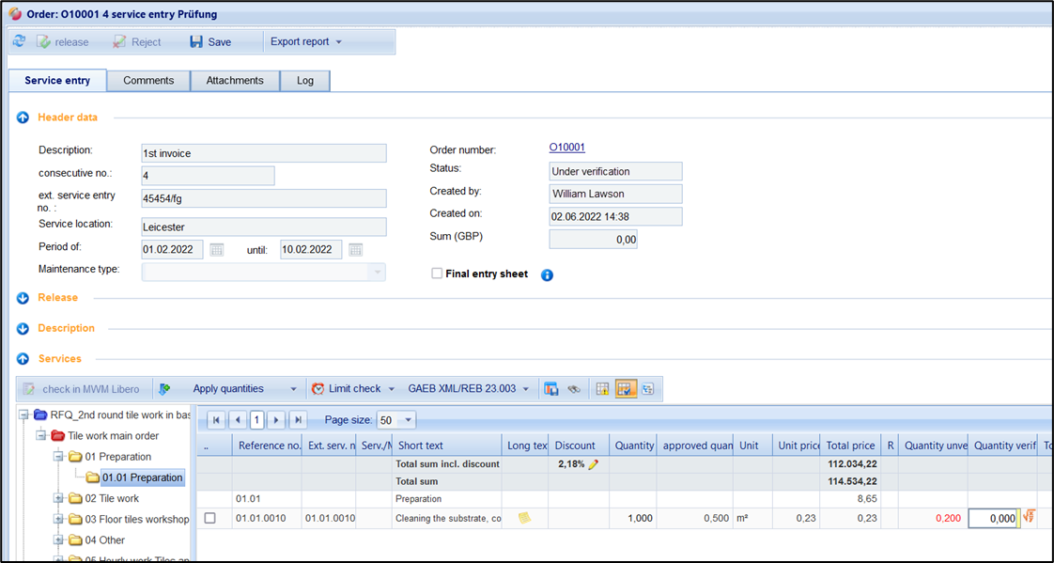The height and width of the screenshot is (563, 1054).
Task: Open the Attachments tab
Action: pos(235,81)
